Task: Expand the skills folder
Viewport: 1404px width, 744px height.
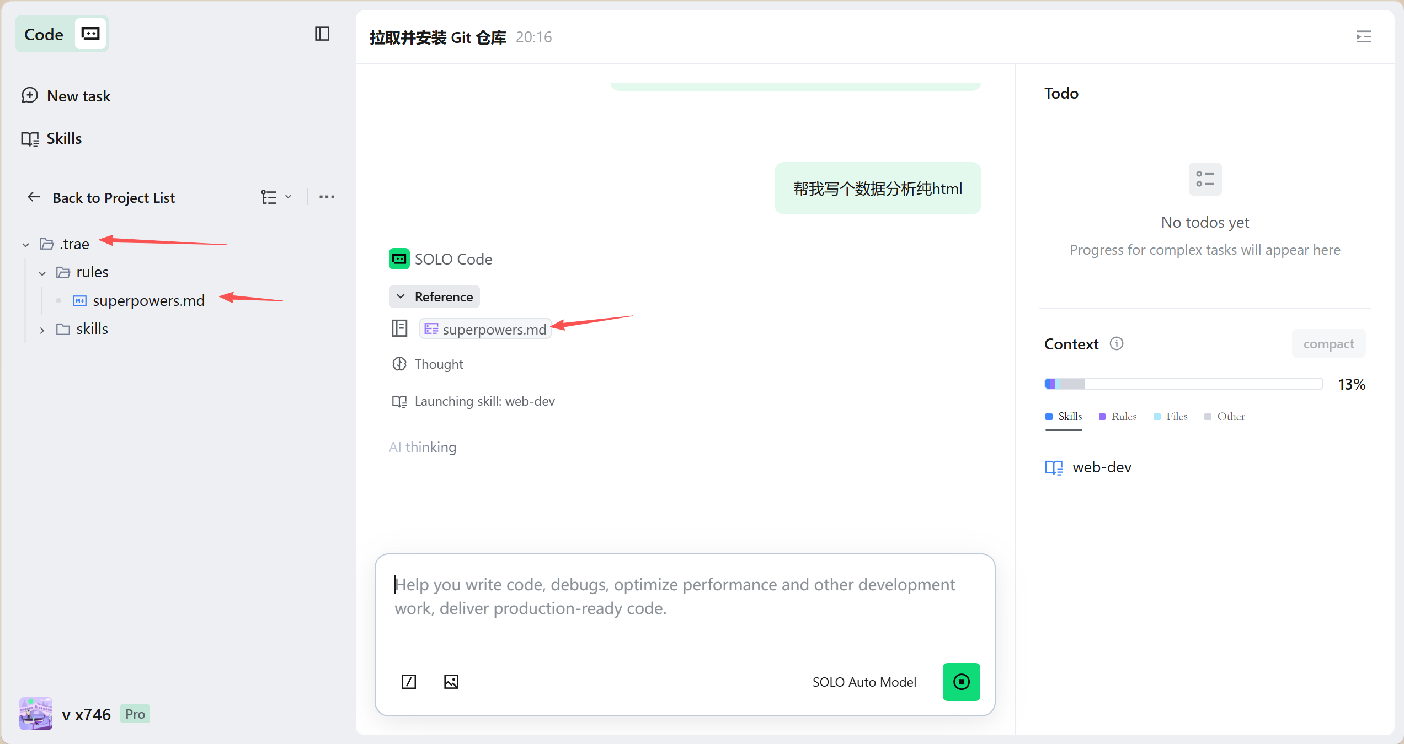Action: [x=42, y=330]
